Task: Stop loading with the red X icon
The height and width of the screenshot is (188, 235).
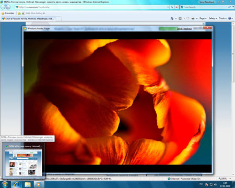Action: click(x=177, y=7)
